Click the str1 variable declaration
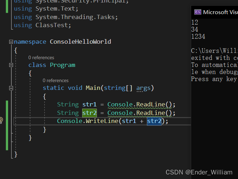238x179 pixels. click(x=89, y=105)
